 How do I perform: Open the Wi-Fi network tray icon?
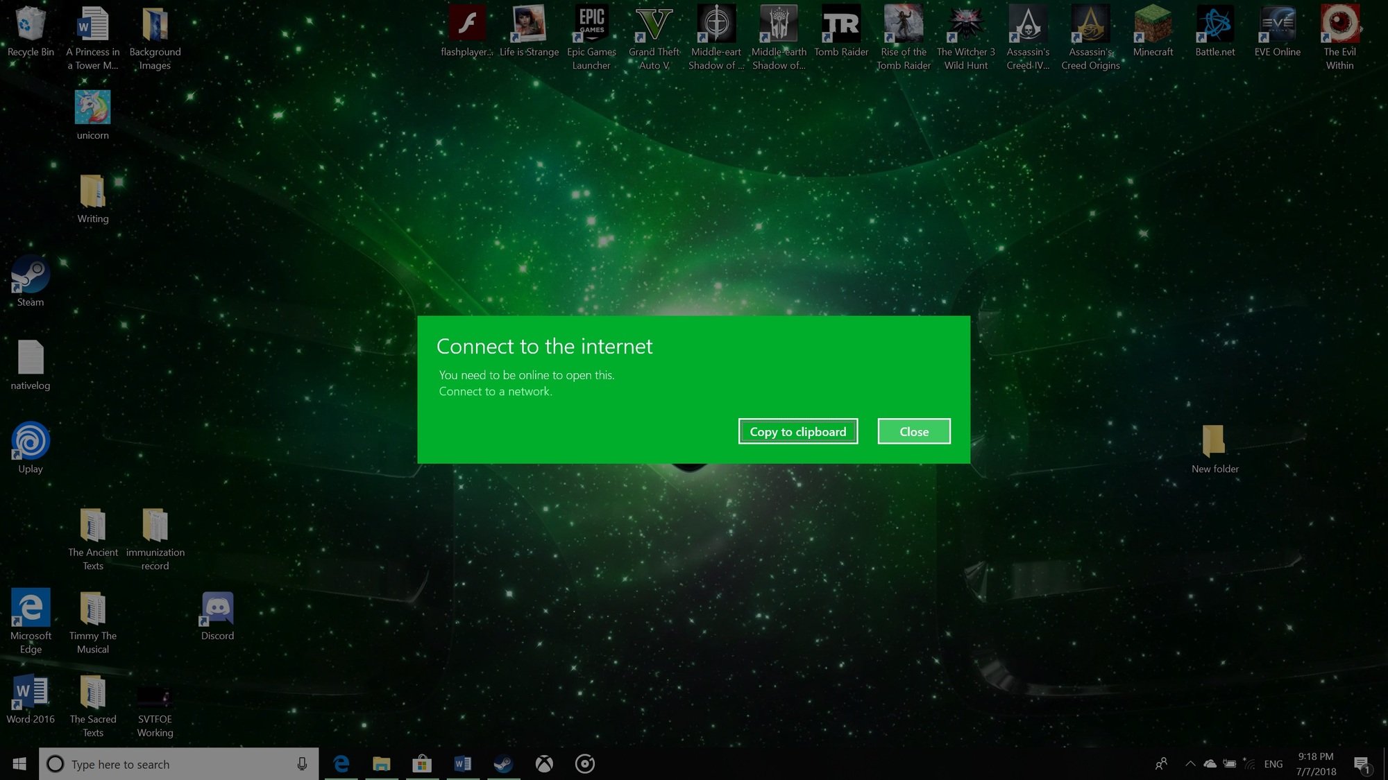[x=1249, y=763]
